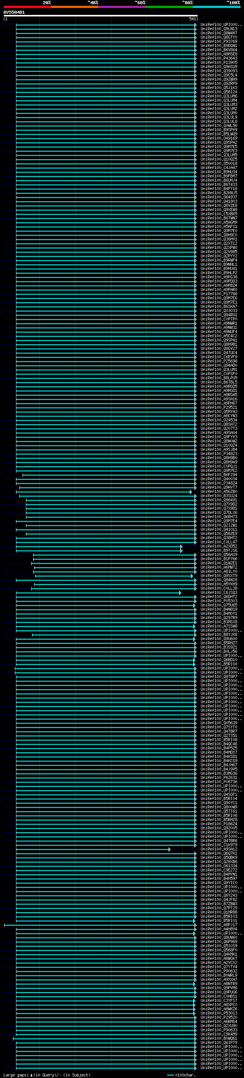Click the orange ~40% identity legend segment

[x=75, y=7]
